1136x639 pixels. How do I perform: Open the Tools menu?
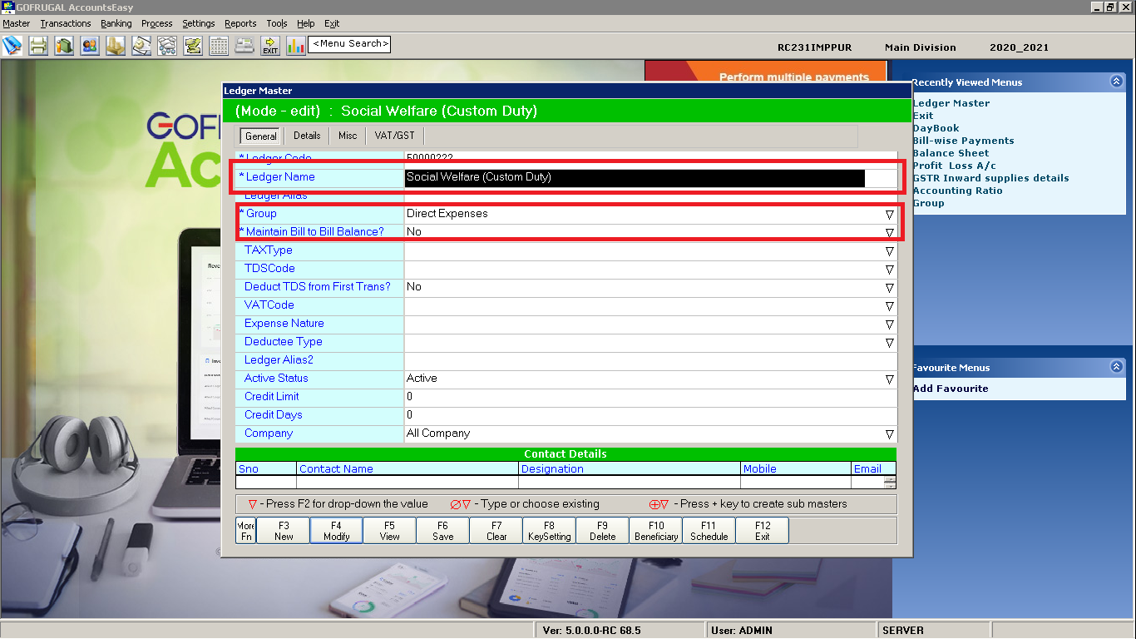[277, 23]
